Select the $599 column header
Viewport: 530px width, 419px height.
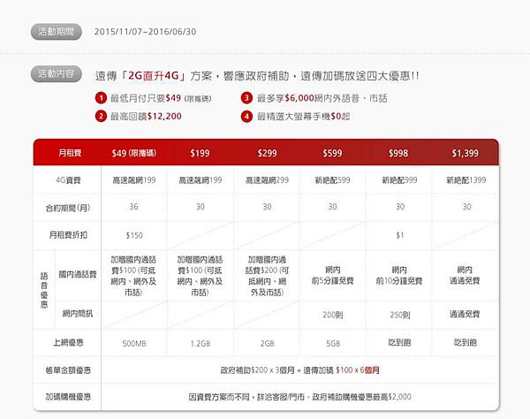tap(332, 153)
